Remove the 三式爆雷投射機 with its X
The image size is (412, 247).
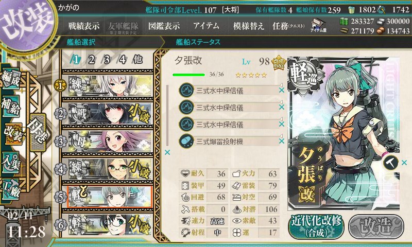tap(282, 141)
